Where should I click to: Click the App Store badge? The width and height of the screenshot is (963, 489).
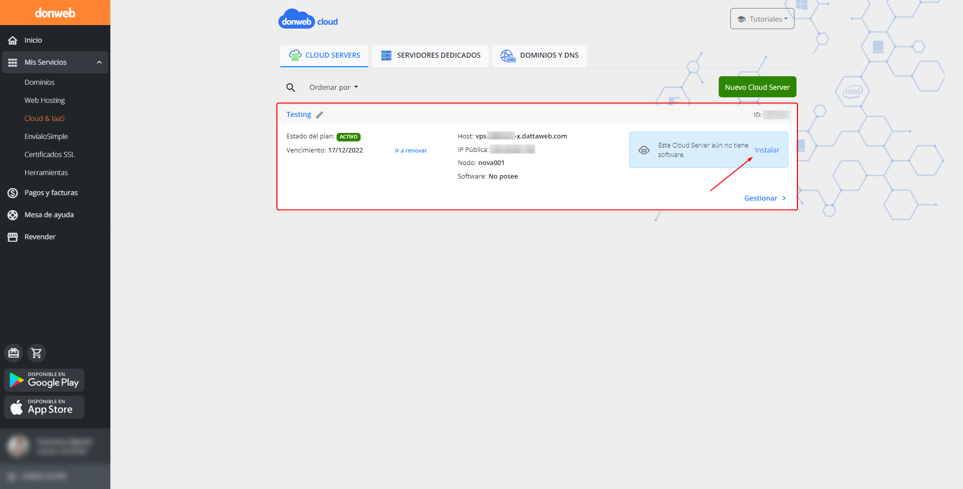coord(44,407)
